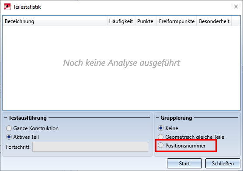Image resolution: width=243 pixels, height=171 pixels.
Task: Click the Fortschritt progress bar
Action: 90,147
